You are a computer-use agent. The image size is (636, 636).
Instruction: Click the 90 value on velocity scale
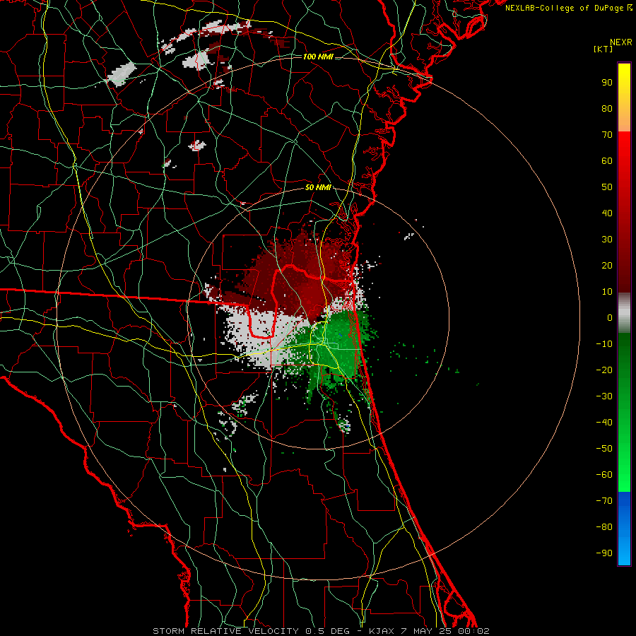tap(607, 83)
